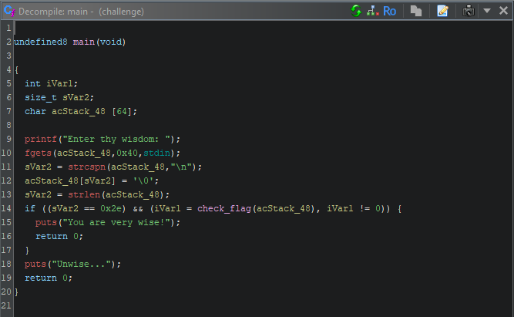This screenshot has height=317, width=514.
Task: Open the data flow graph icon
Action: (371, 11)
